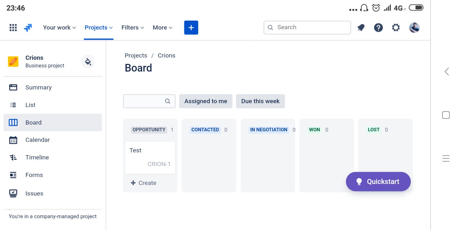Go to Crions breadcrumb link
The image size is (461, 230).
166,56
